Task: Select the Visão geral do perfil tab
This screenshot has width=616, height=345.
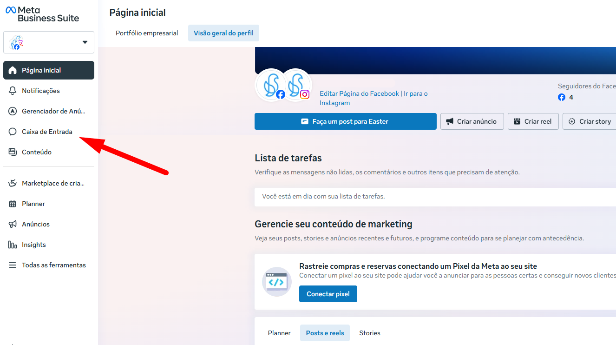Action: click(x=223, y=33)
